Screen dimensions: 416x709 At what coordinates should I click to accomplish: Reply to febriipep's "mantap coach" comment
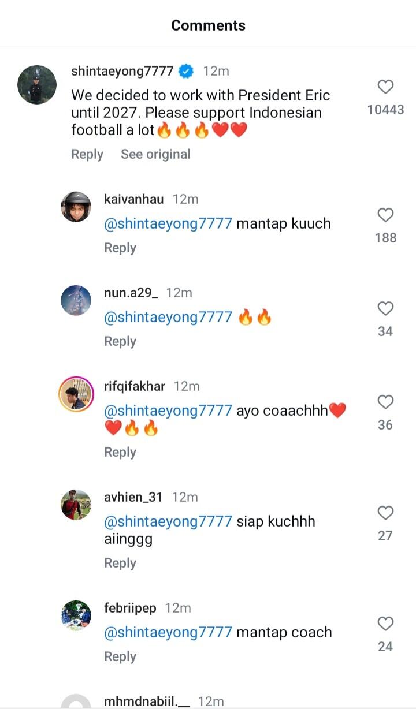120,657
